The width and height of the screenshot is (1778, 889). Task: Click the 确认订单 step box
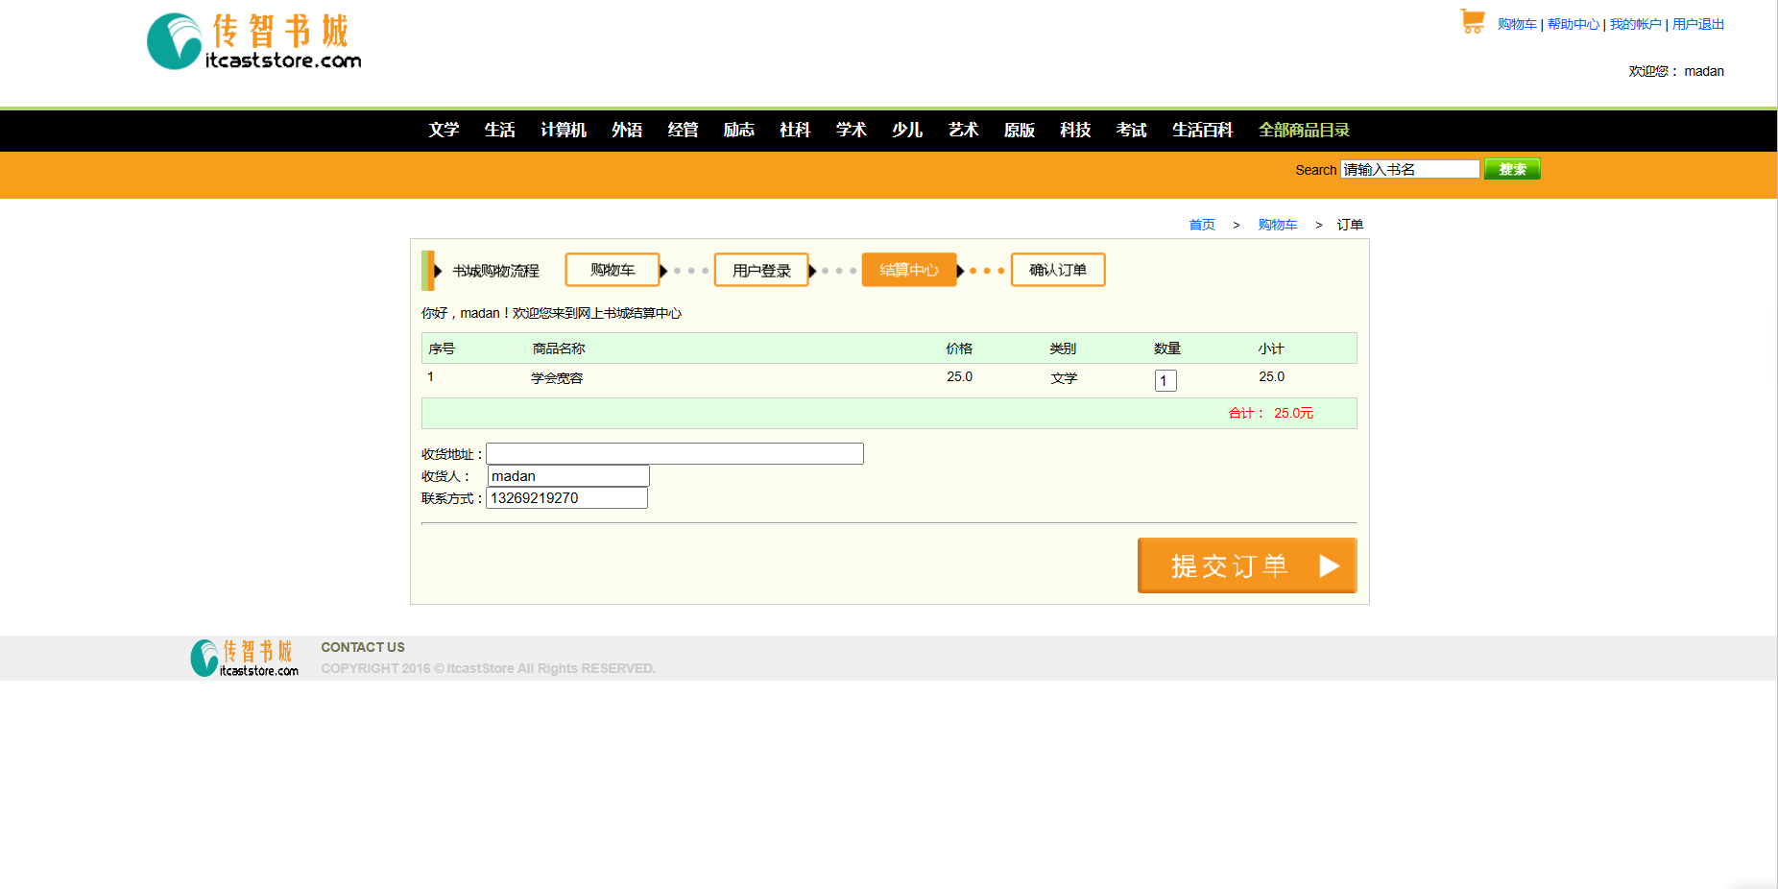click(1058, 270)
